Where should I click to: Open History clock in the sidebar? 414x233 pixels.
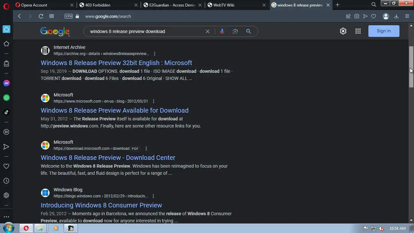click(6, 181)
